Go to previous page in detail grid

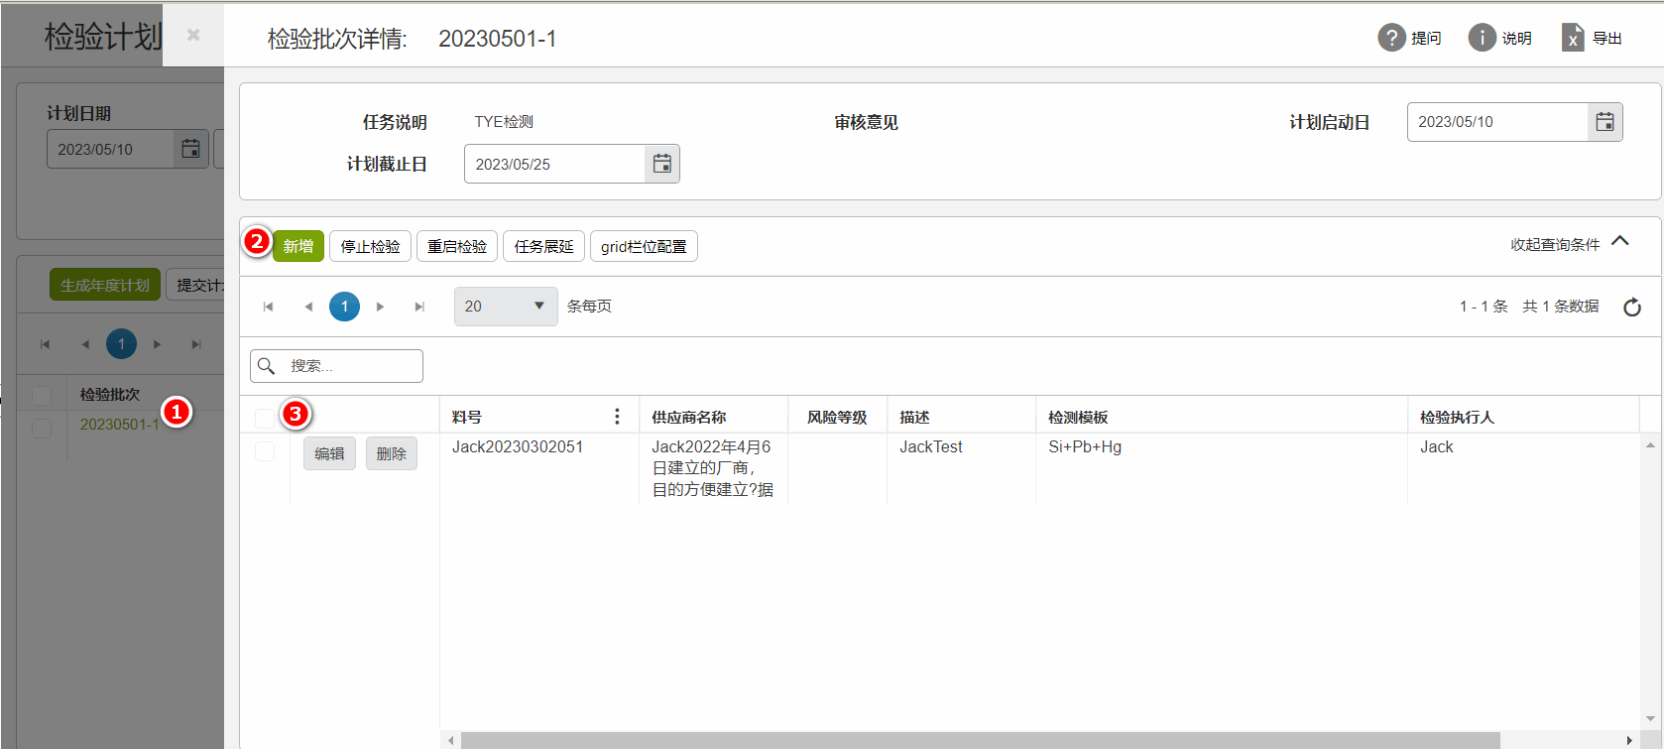click(308, 307)
